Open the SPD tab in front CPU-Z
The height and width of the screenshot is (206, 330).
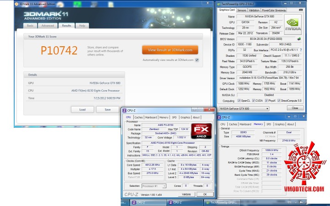pyautogui.click(x=174, y=118)
